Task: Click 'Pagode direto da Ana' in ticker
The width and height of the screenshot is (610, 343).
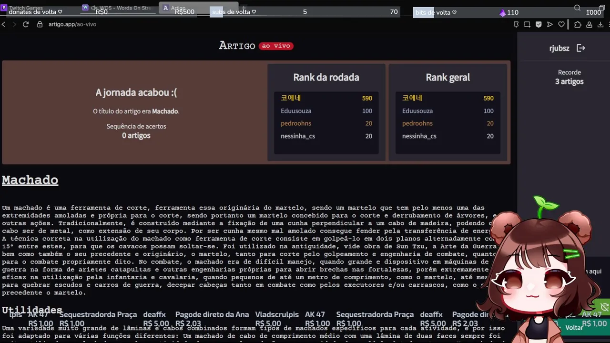Action: 212,314
